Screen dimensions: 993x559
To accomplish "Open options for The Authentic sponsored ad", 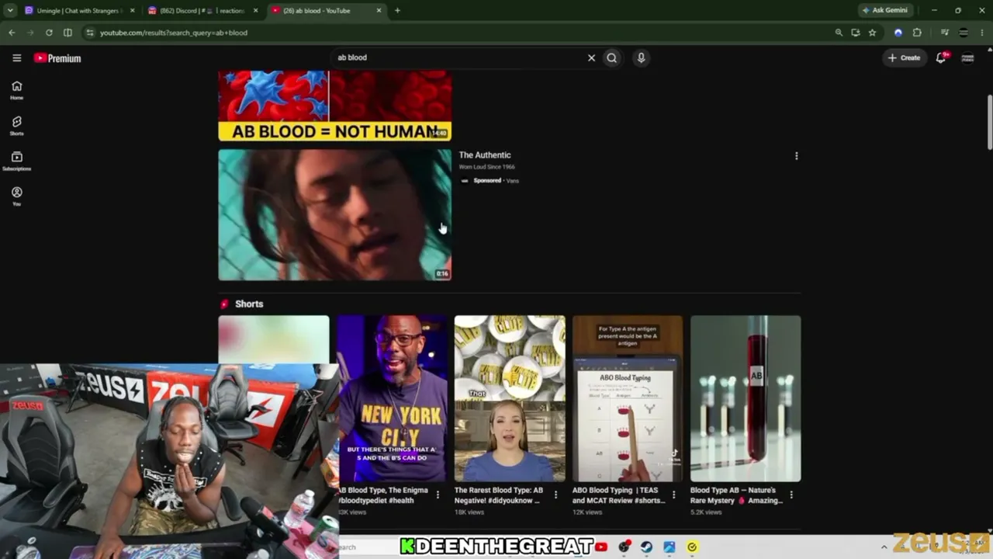I will [796, 156].
